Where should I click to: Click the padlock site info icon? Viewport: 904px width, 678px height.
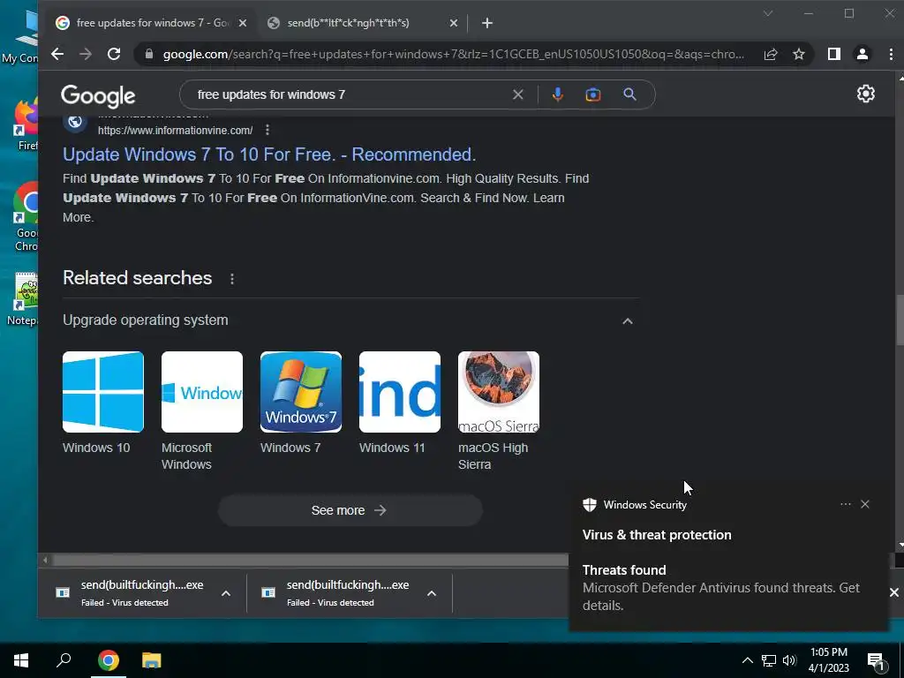[149, 54]
